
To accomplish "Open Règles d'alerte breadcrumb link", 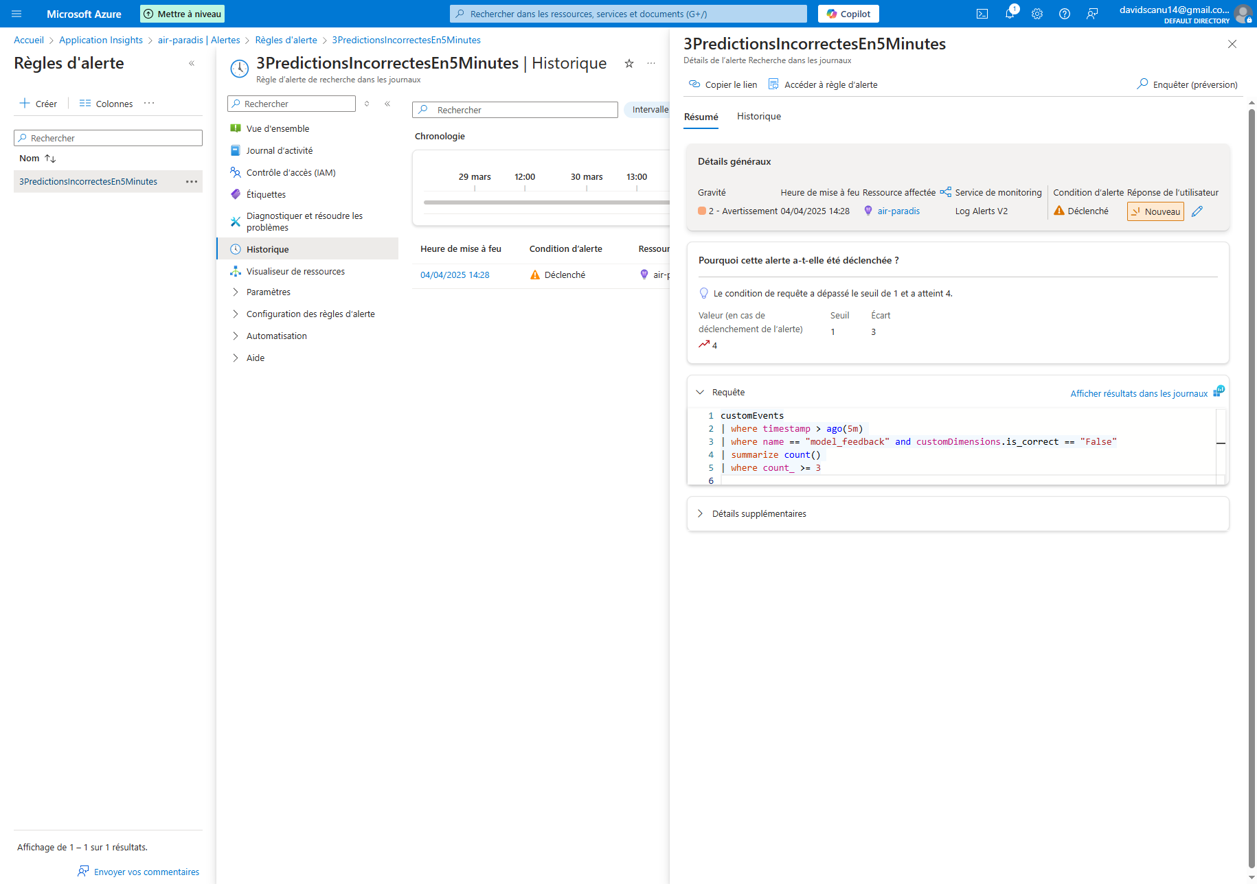I will click(x=286, y=40).
